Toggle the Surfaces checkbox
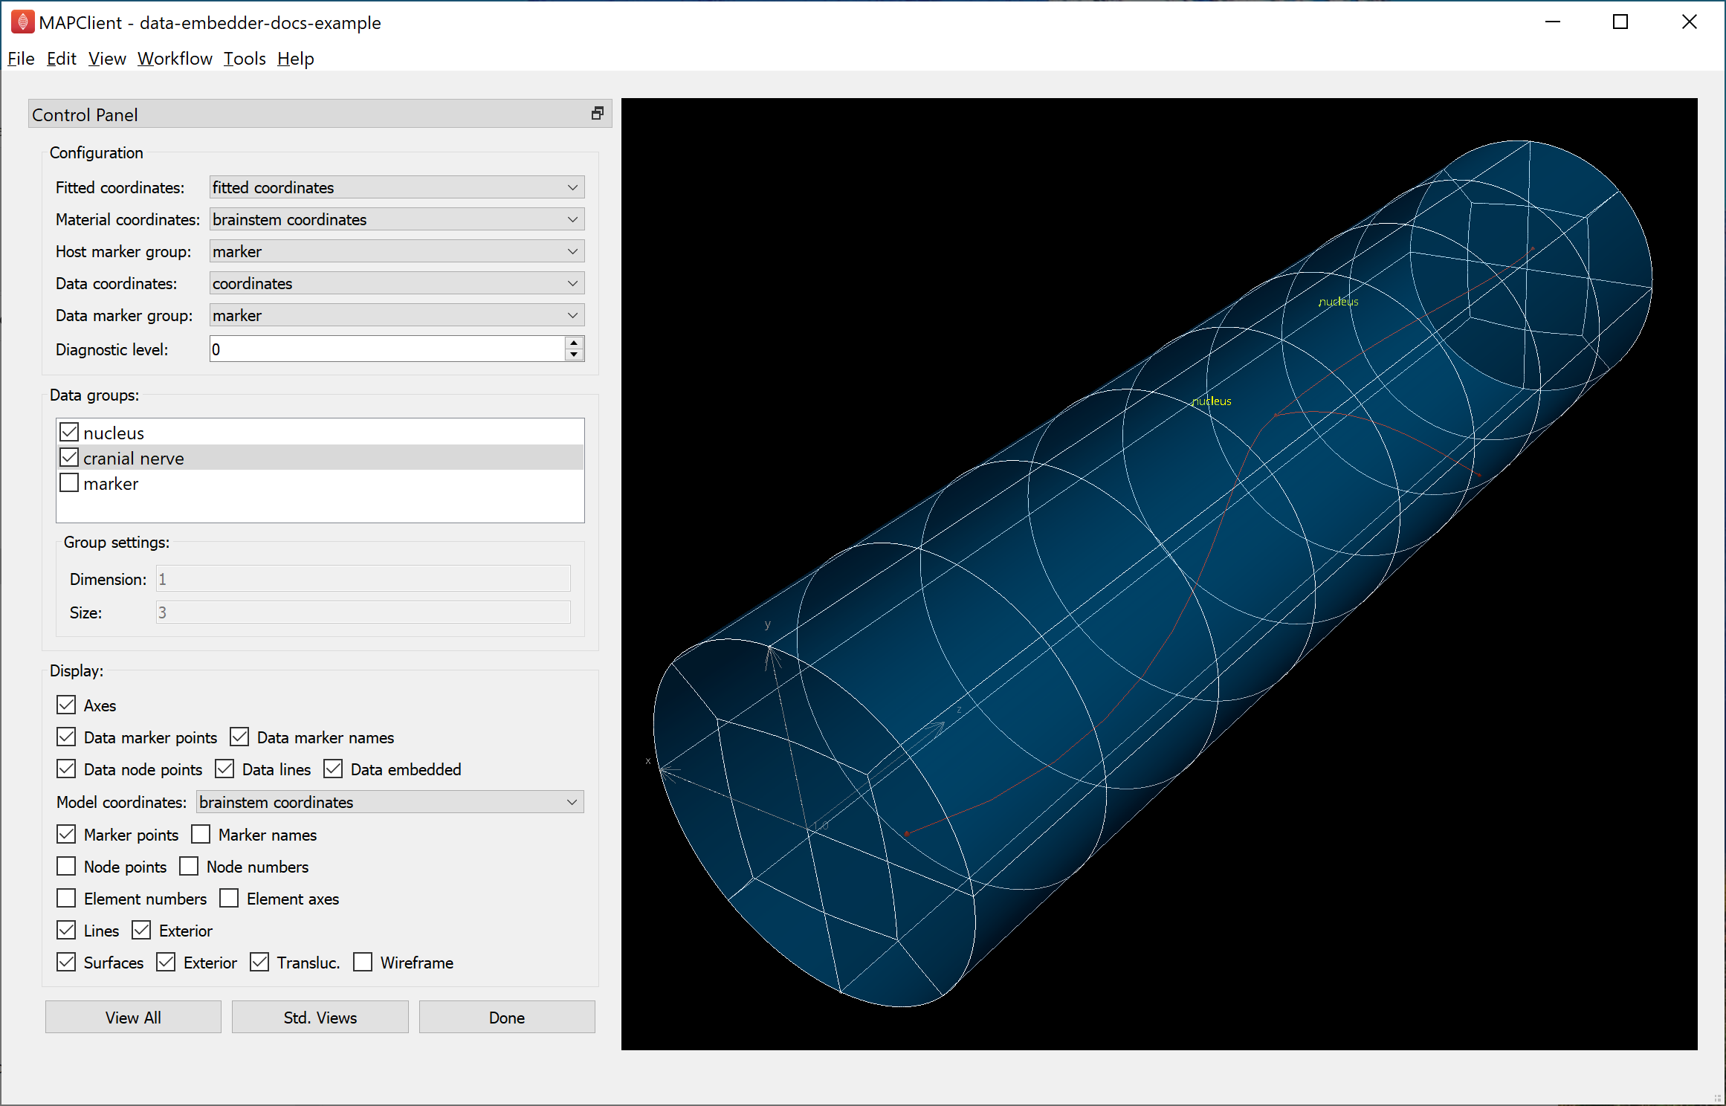The image size is (1726, 1106). coord(66,962)
